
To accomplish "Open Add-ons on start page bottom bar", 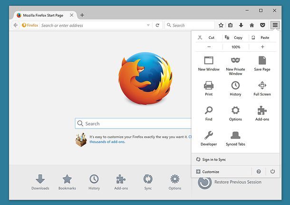I will click(121, 182).
